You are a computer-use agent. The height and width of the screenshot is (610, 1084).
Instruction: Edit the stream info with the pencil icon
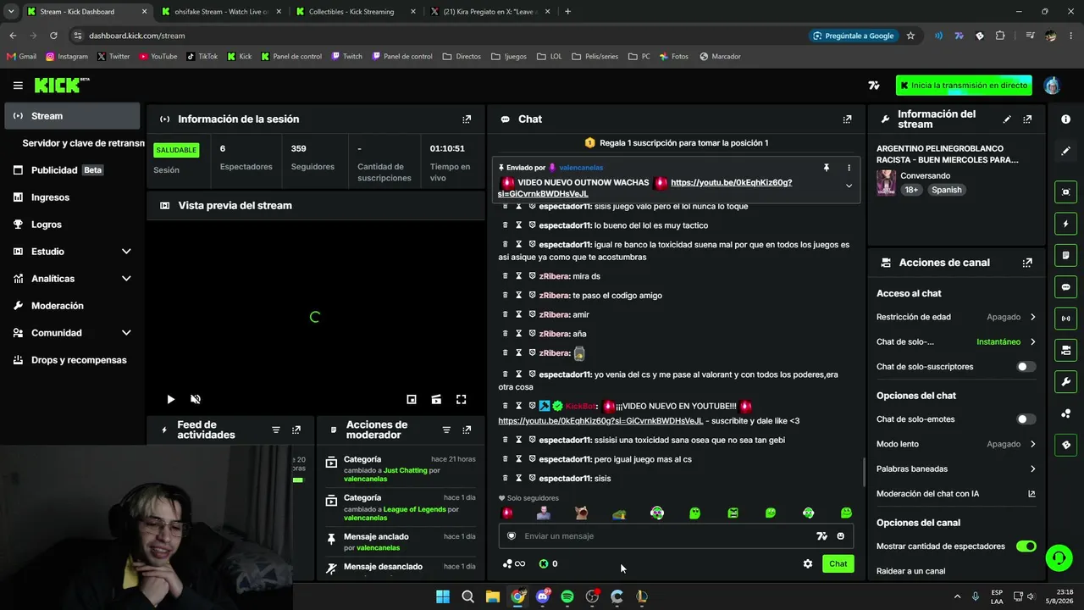point(1007,119)
